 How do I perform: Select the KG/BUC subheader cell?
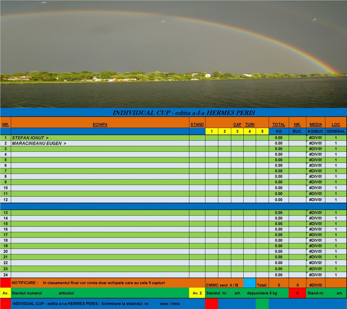click(315, 131)
